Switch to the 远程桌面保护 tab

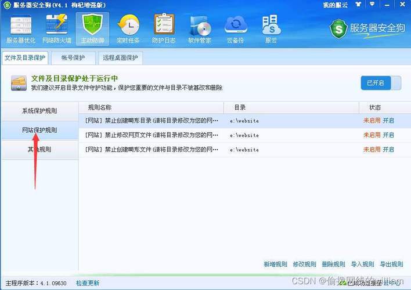pos(120,58)
